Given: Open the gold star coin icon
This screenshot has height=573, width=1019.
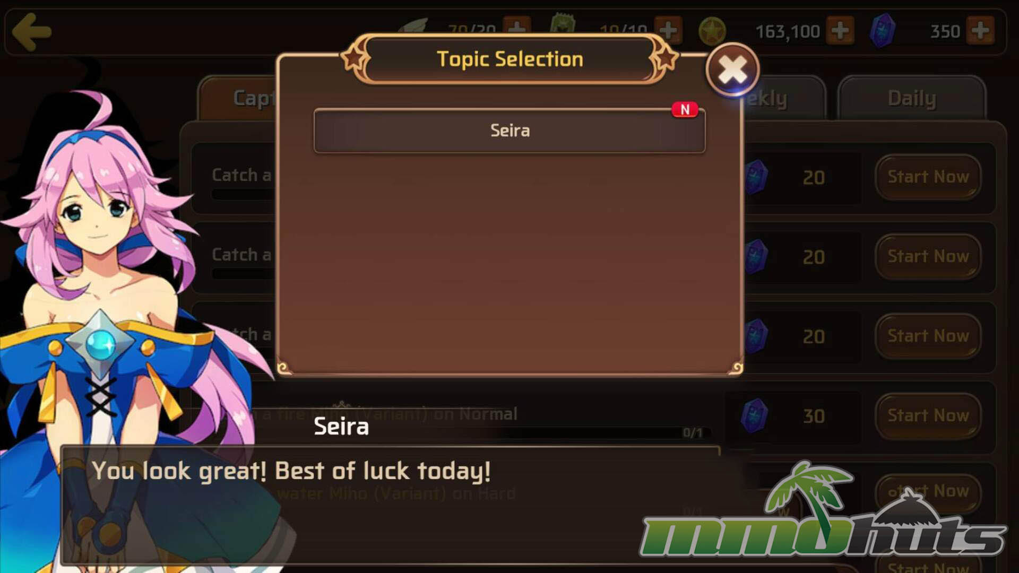Looking at the screenshot, I should pos(712,31).
